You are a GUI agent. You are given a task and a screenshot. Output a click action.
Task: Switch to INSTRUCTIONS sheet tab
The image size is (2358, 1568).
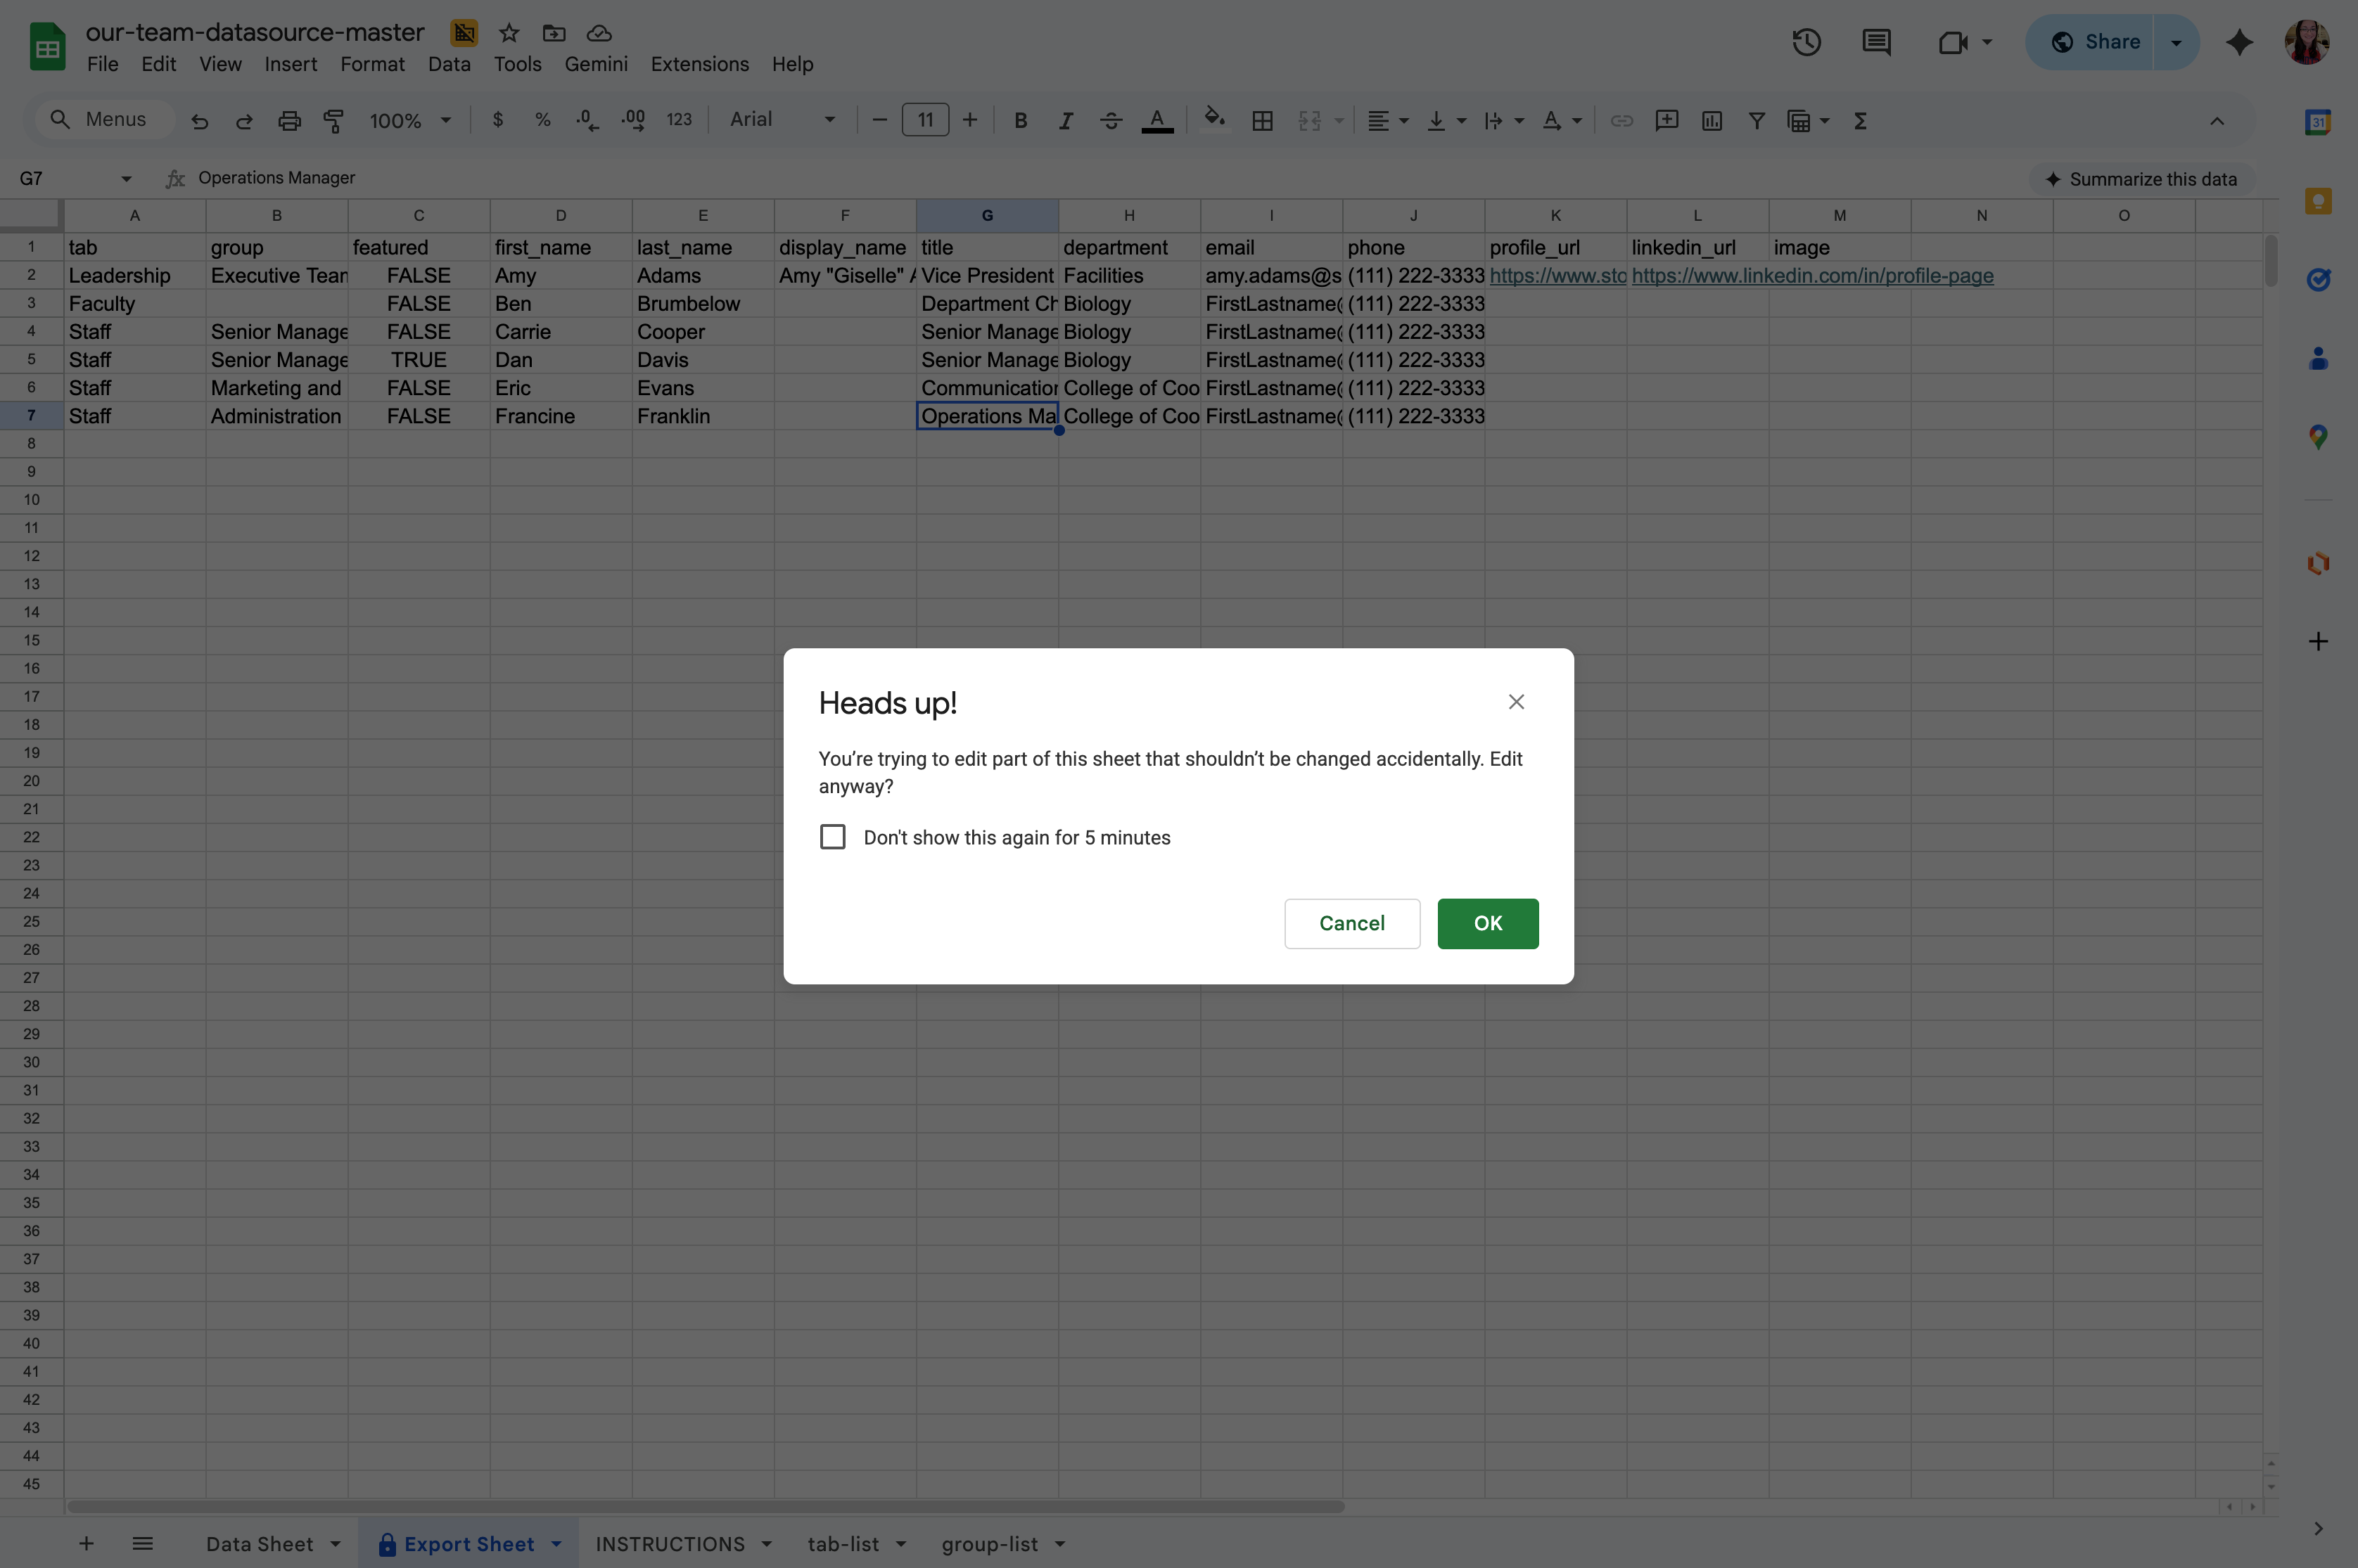[669, 1544]
